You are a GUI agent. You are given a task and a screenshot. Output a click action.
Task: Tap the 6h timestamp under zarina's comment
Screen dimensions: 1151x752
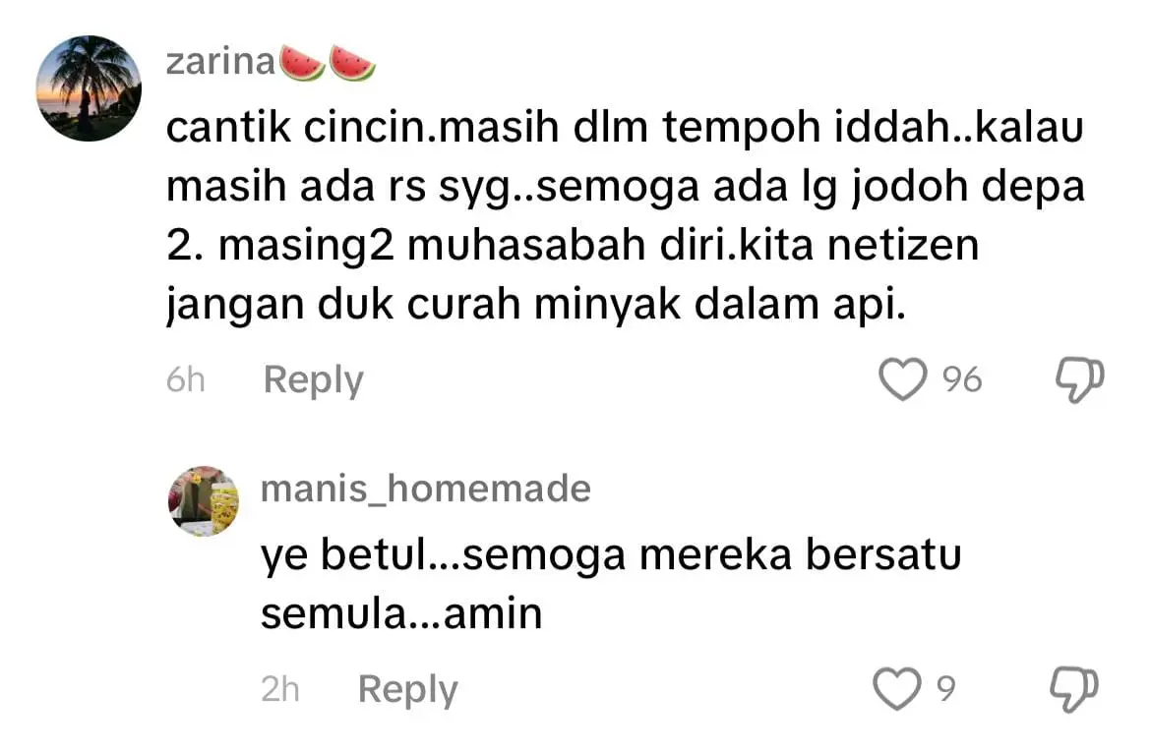[x=186, y=380]
